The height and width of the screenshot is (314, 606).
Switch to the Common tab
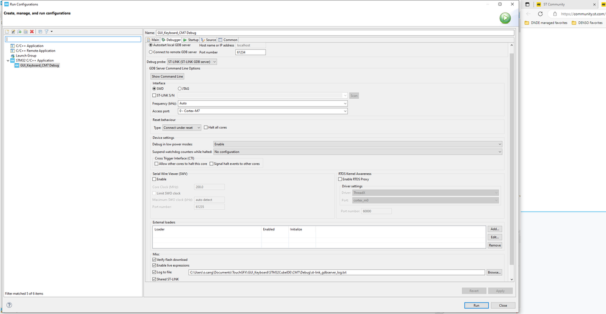point(227,40)
